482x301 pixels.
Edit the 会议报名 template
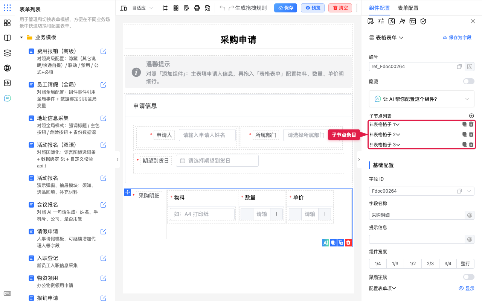(103, 205)
